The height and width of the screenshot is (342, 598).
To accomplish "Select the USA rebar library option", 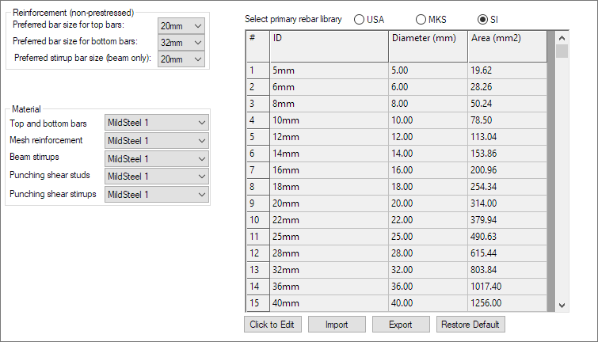I will pyautogui.click(x=360, y=19).
